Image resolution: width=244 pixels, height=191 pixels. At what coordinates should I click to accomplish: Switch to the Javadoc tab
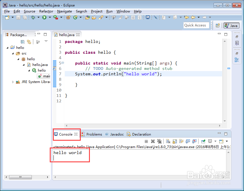(x=115, y=134)
